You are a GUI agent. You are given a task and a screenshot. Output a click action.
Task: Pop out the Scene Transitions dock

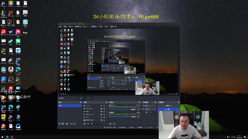pos(155,103)
